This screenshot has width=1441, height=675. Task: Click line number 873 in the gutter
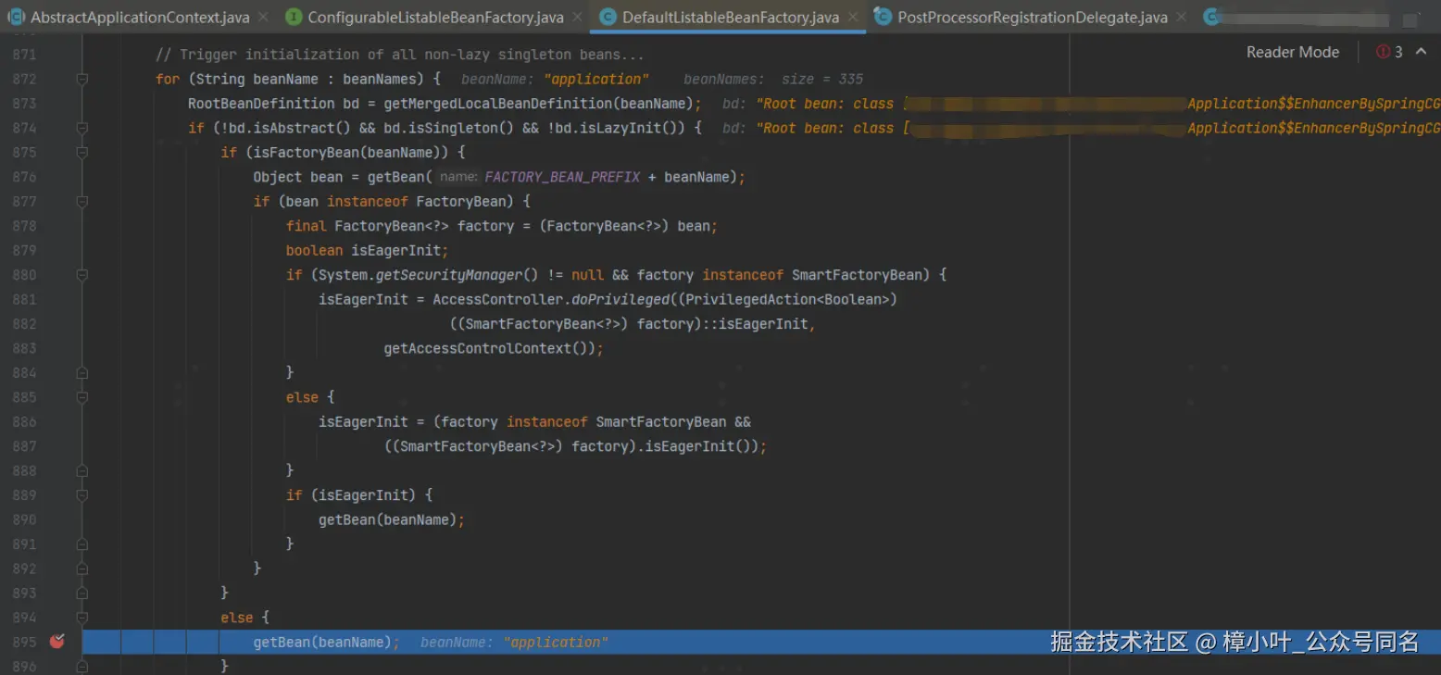coord(25,104)
